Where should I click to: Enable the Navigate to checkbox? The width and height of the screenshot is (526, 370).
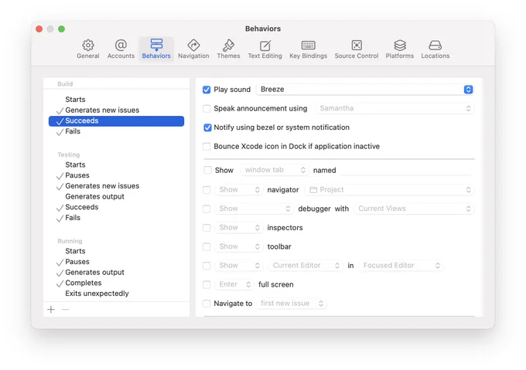click(x=207, y=304)
